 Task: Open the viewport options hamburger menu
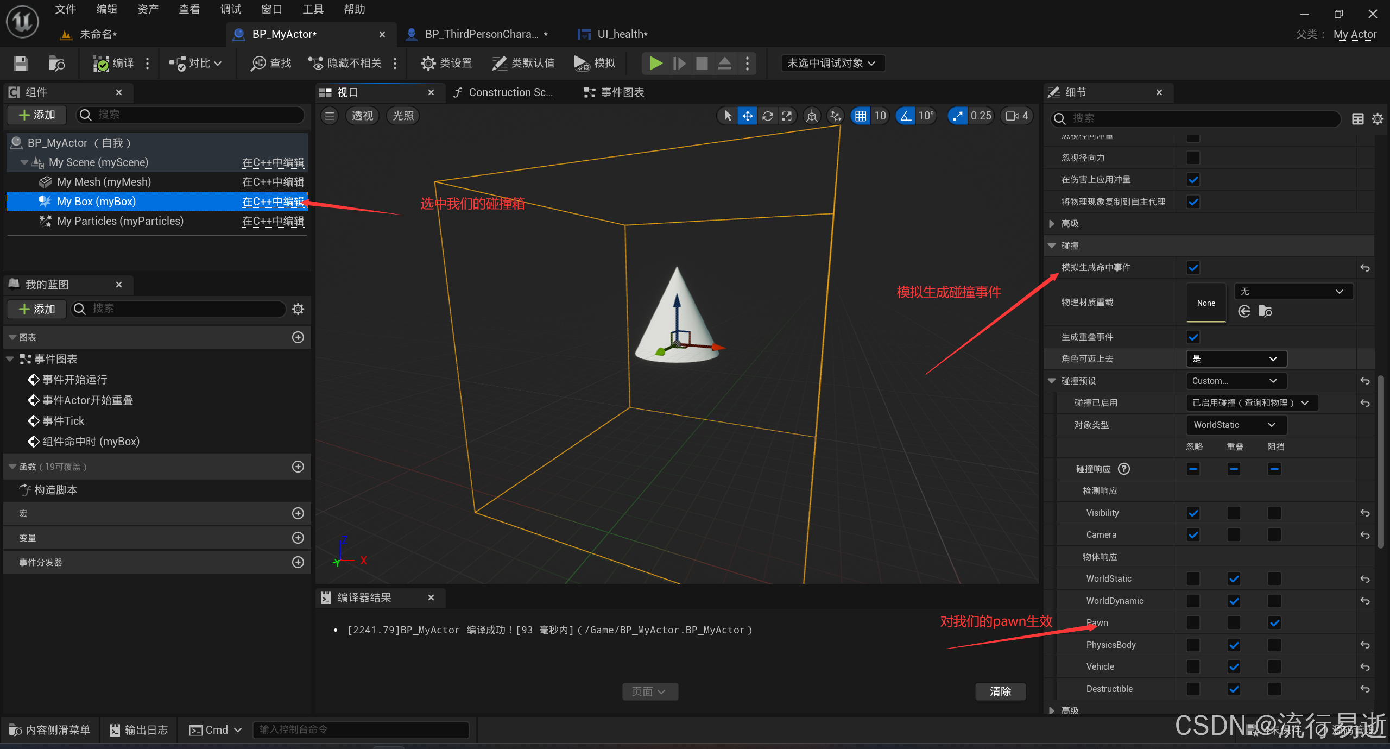tap(330, 116)
